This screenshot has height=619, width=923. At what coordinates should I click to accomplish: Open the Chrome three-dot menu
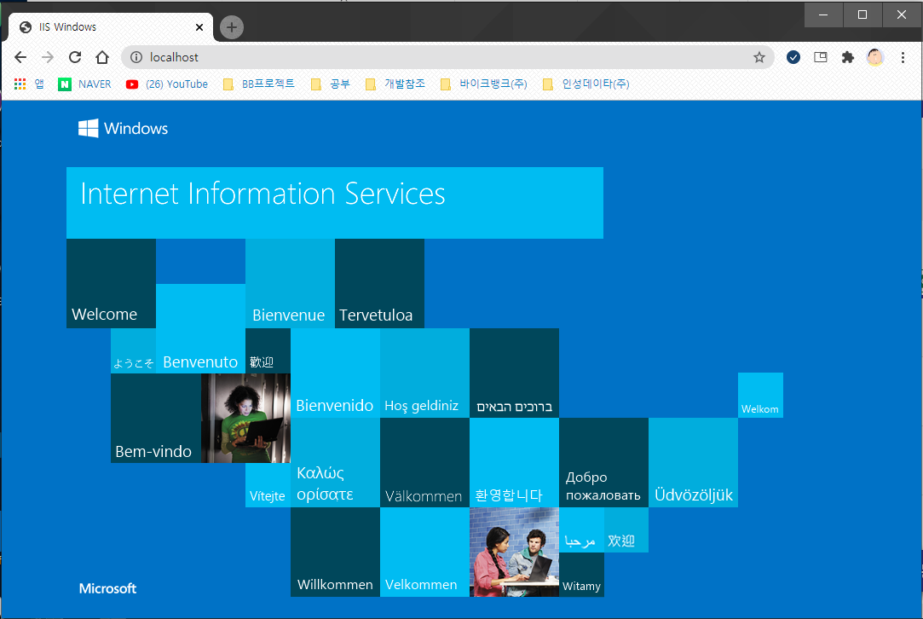click(903, 57)
